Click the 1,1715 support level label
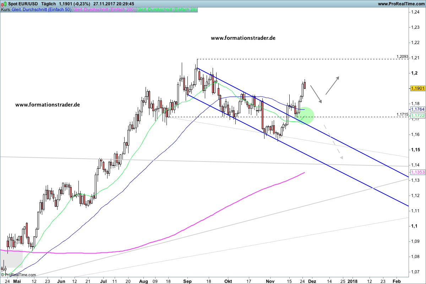 [x=403, y=114]
